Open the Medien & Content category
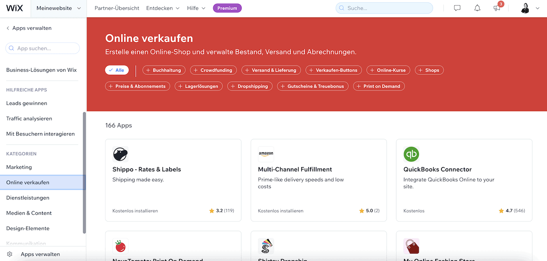Image resolution: width=547 pixels, height=261 pixels. [29, 213]
